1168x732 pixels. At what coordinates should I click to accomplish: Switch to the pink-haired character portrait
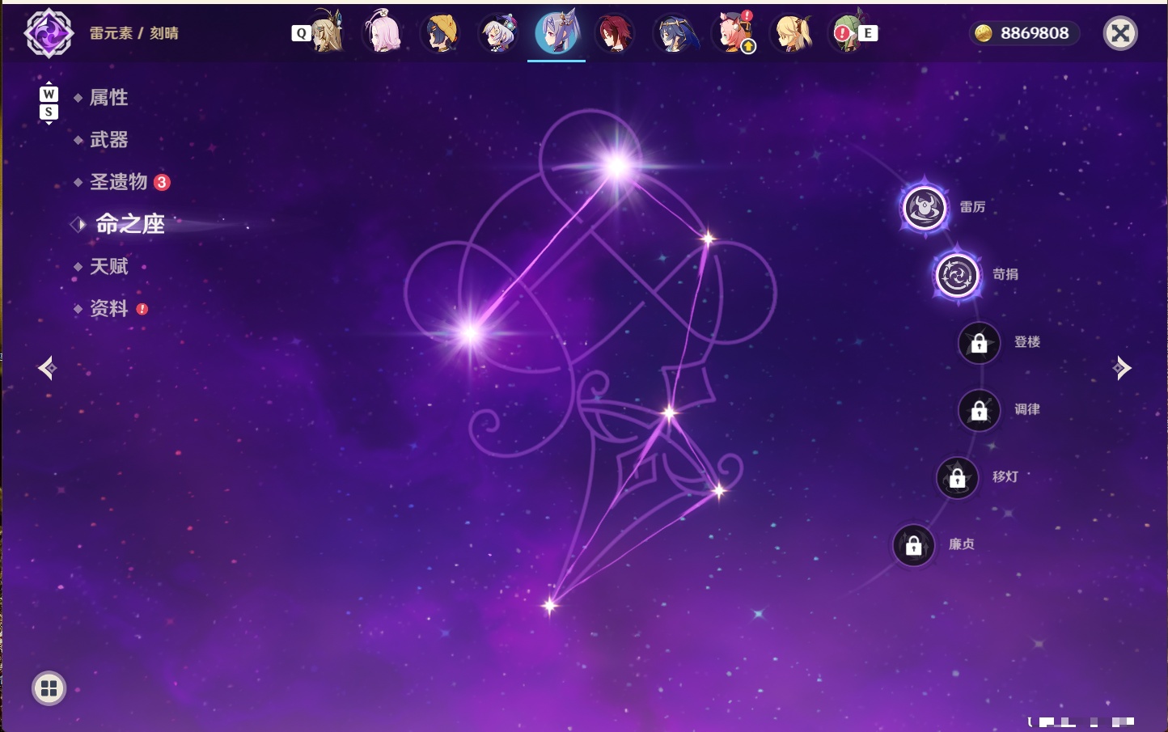383,32
